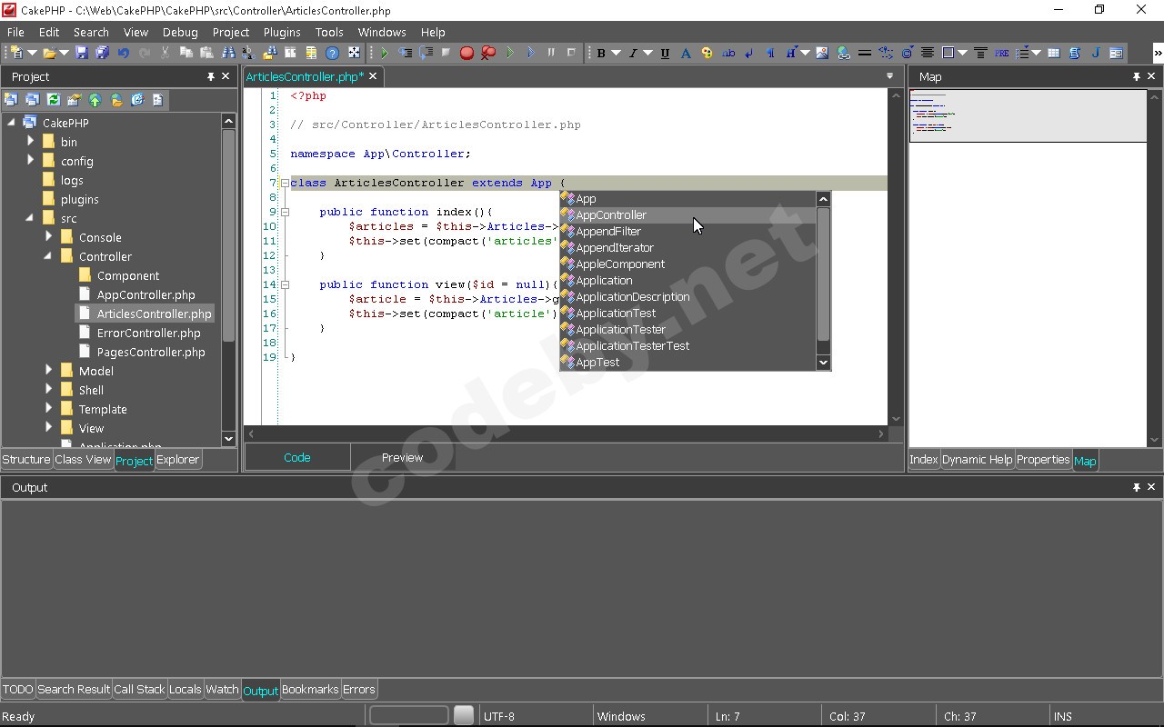Toggle bold formatting with the B icon
Screen dimensions: 1164x727
pyautogui.click(x=601, y=53)
